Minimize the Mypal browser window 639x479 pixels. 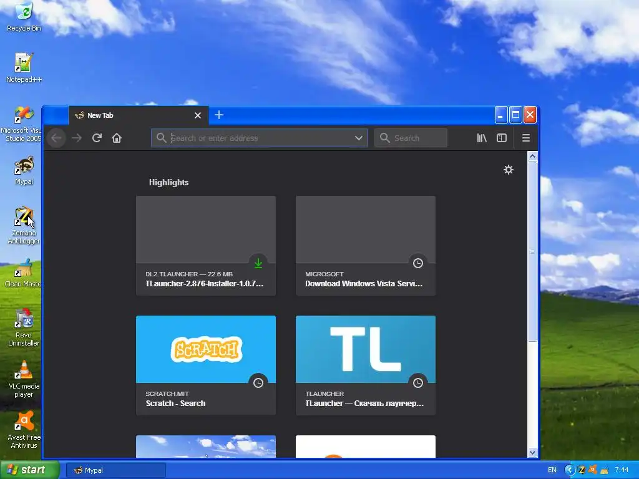tap(501, 115)
